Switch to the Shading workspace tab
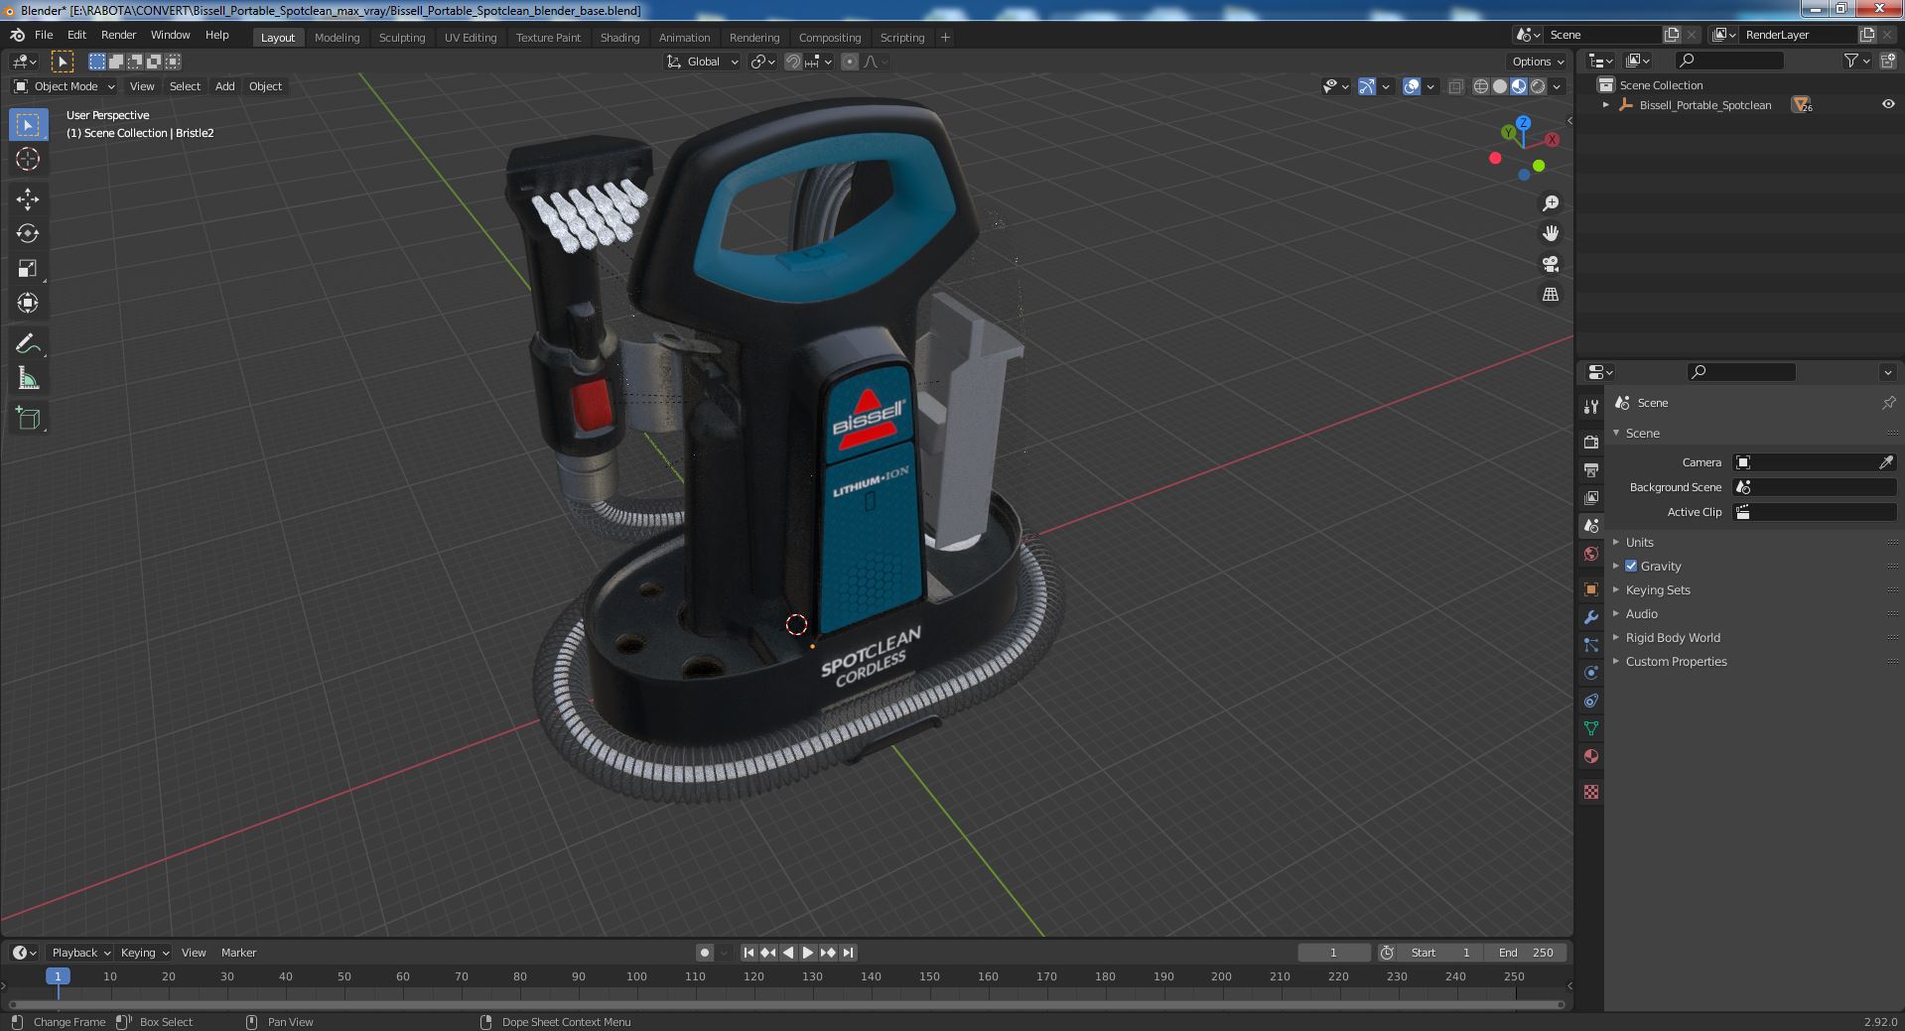The image size is (1905, 1031). click(x=619, y=38)
